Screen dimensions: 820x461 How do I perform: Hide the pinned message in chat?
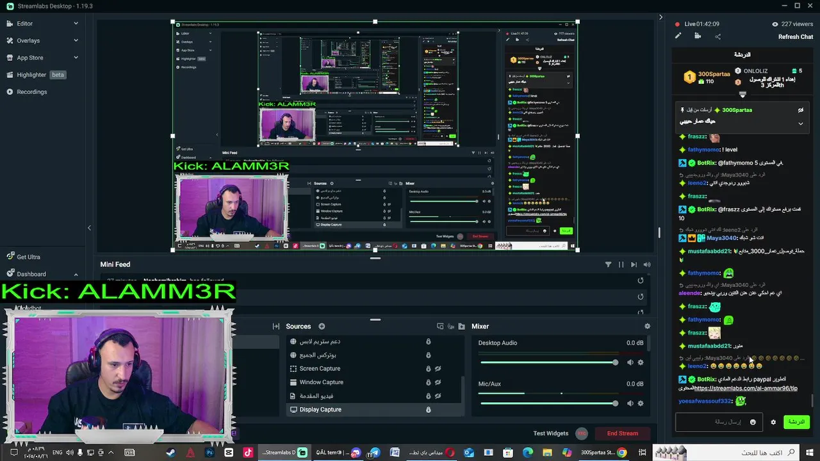point(800,110)
